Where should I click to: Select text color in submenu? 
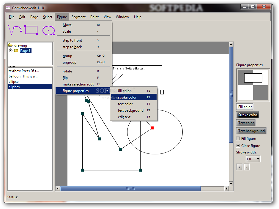(x=134, y=104)
